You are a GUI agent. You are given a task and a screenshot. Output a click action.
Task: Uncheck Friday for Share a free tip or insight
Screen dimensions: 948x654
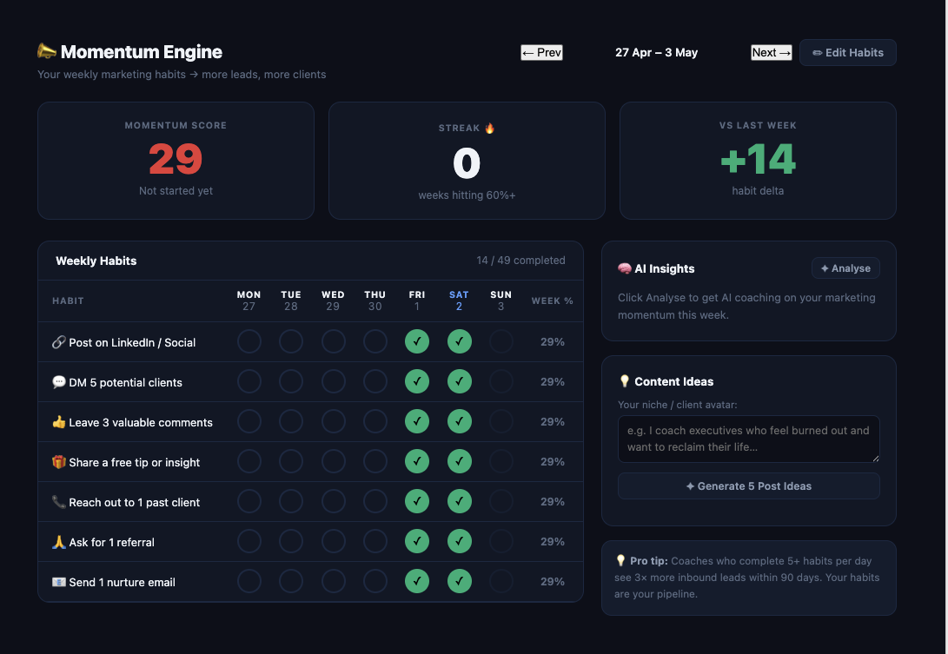[x=417, y=461]
